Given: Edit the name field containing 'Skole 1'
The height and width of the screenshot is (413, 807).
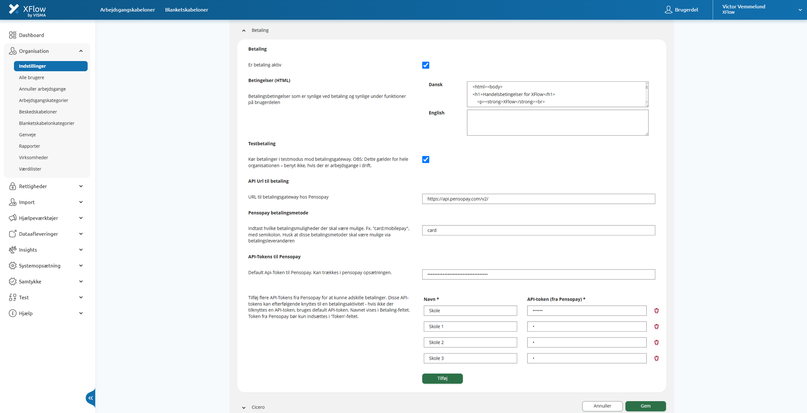Looking at the screenshot, I should coord(470,326).
